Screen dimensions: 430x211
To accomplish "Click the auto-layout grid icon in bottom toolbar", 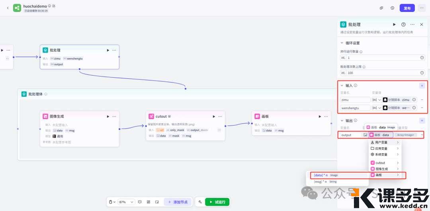I will (x=149, y=202).
